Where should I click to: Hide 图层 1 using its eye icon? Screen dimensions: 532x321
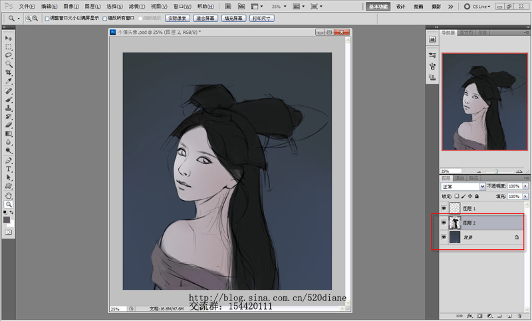click(x=444, y=208)
